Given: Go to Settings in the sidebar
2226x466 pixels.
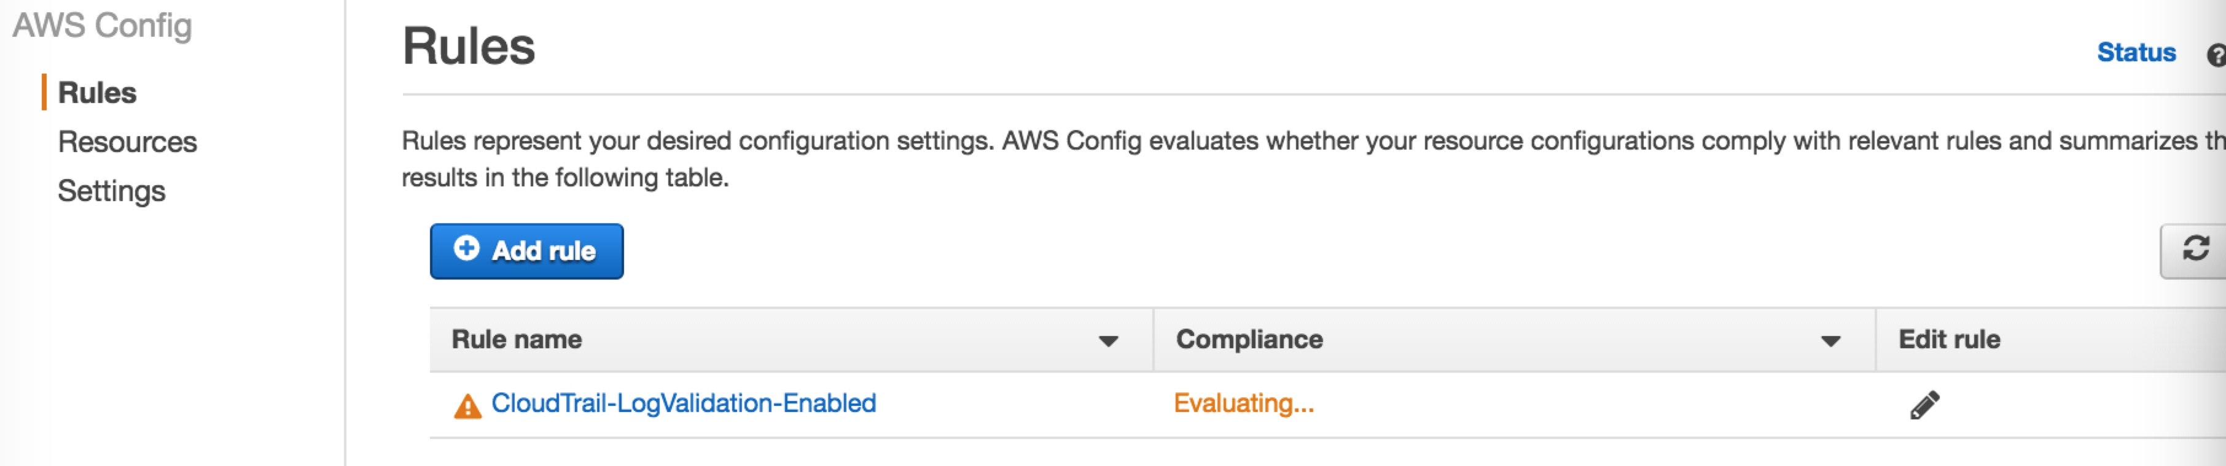Looking at the screenshot, I should pyautogui.click(x=111, y=191).
